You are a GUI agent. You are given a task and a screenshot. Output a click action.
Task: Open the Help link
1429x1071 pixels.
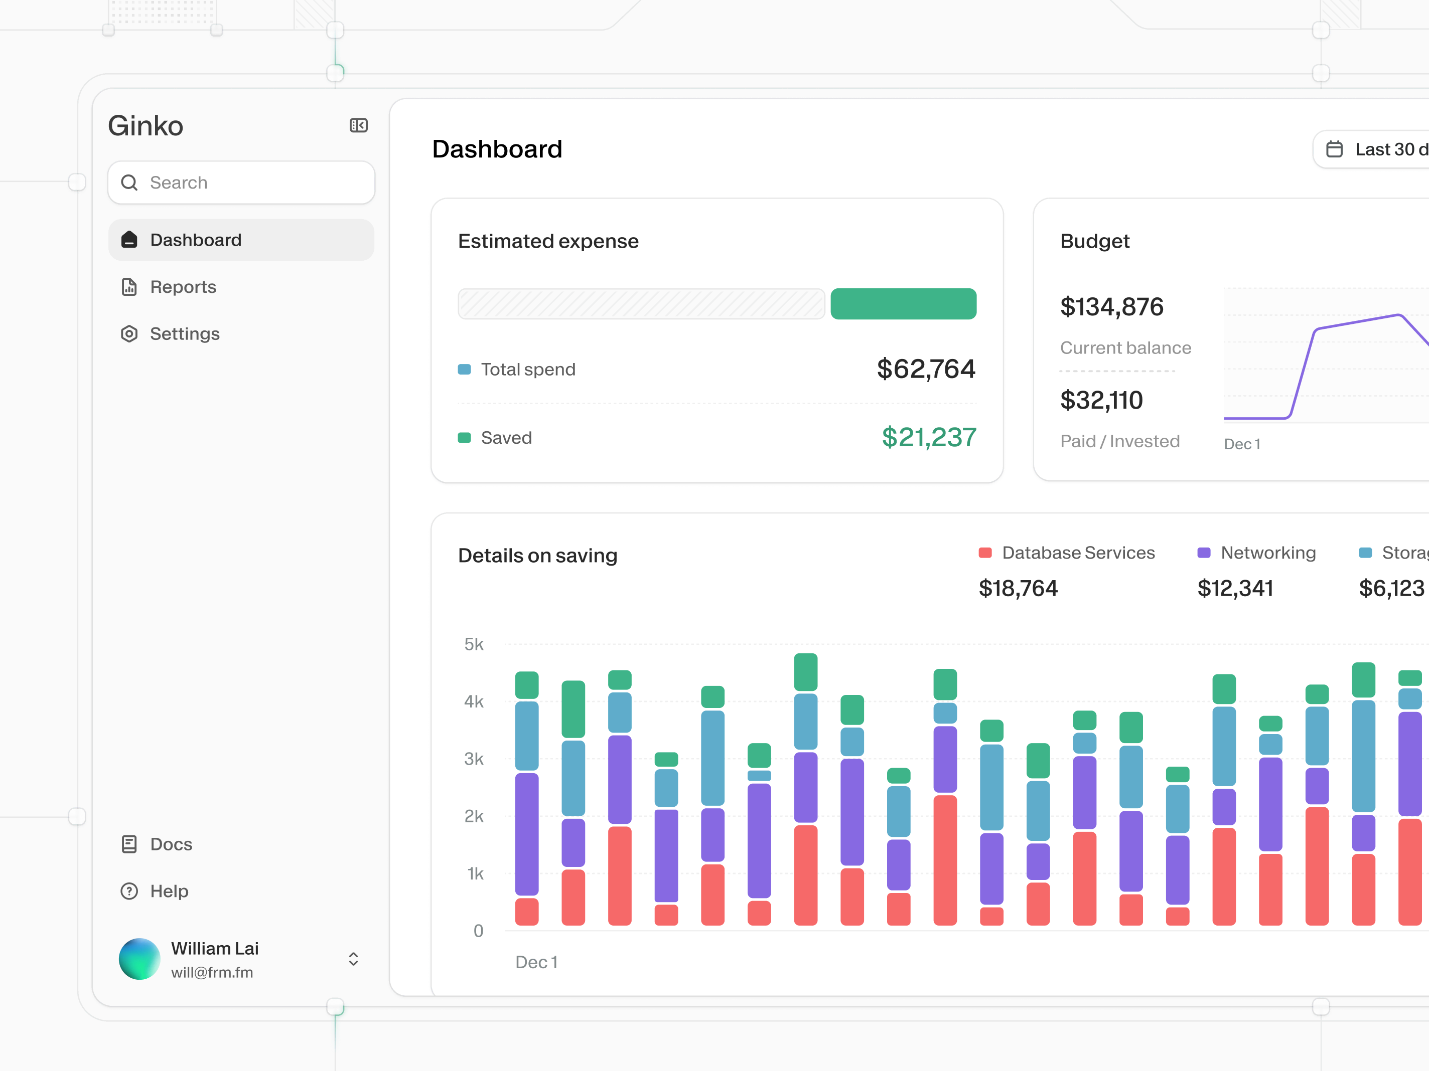tap(169, 891)
